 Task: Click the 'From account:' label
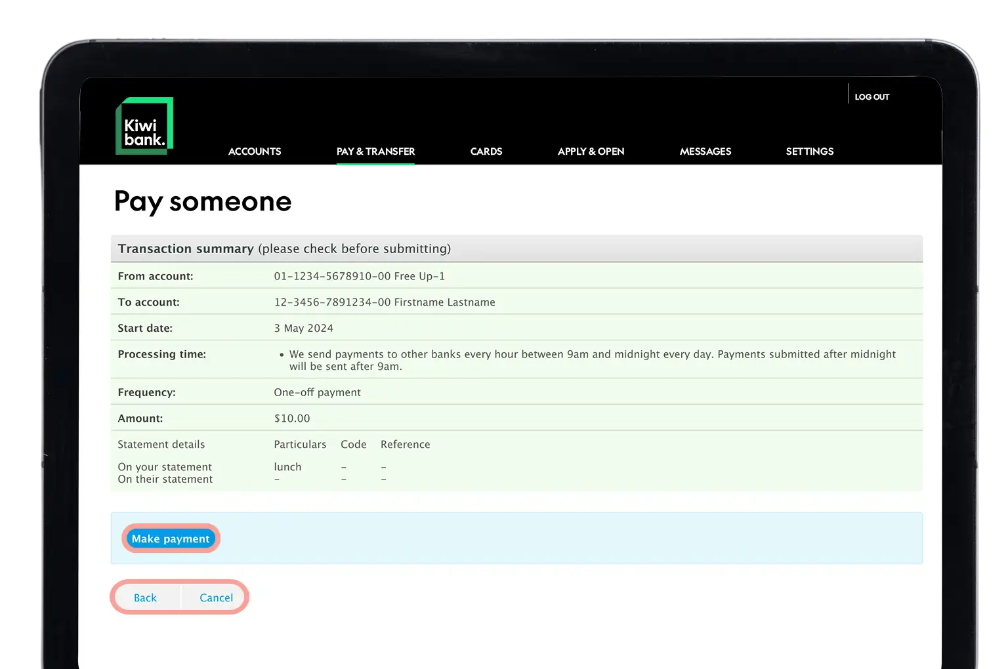156,276
